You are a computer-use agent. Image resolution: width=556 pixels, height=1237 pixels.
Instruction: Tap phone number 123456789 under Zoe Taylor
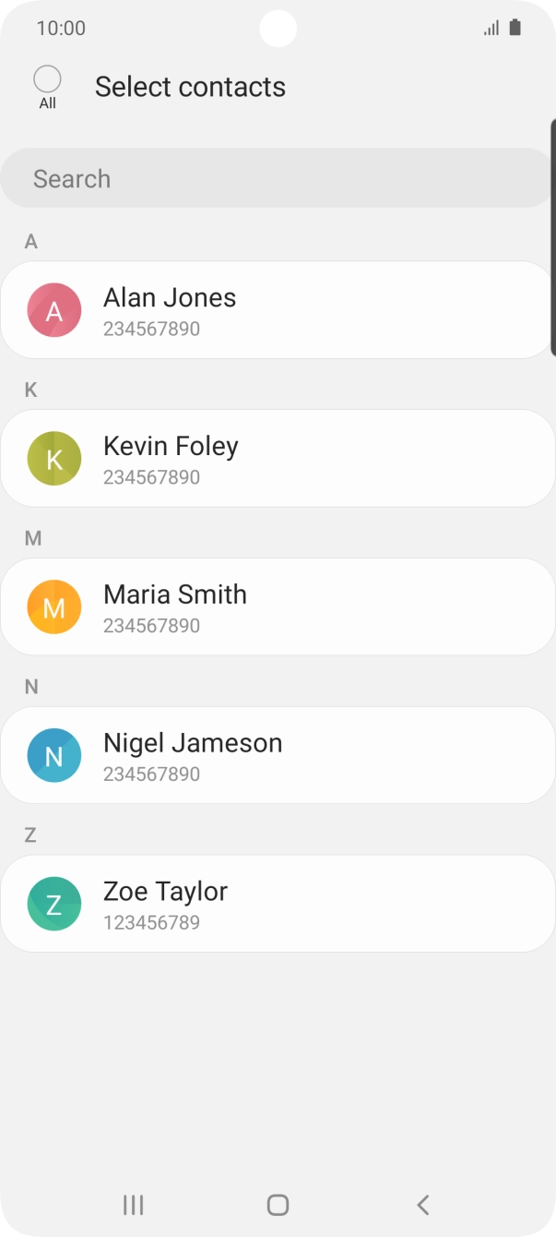[x=151, y=922]
